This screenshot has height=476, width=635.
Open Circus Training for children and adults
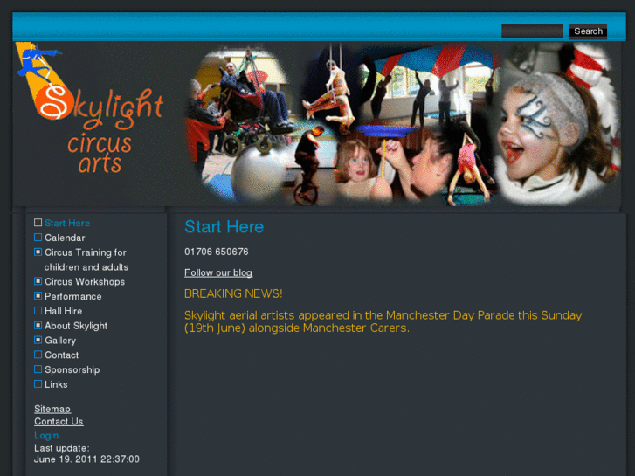click(86, 259)
